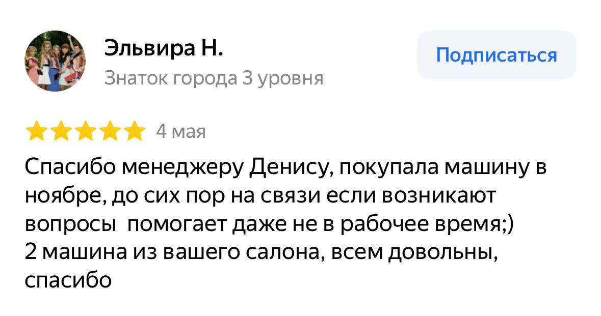601x316 pixels.
Task: Click the second rating star
Action: click(61, 132)
